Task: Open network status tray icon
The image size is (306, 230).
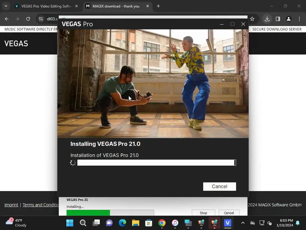Action: click(x=261, y=223)
